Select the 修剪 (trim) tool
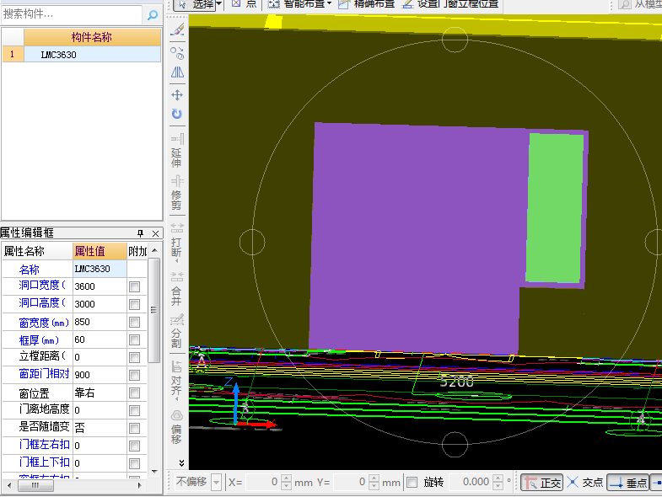This screenshot has height=497, width=662. click(x=177, y=192)
